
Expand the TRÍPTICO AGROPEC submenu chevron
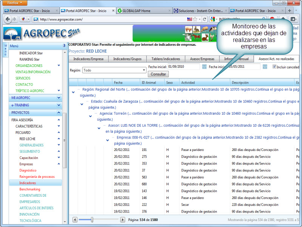[59, 90]
